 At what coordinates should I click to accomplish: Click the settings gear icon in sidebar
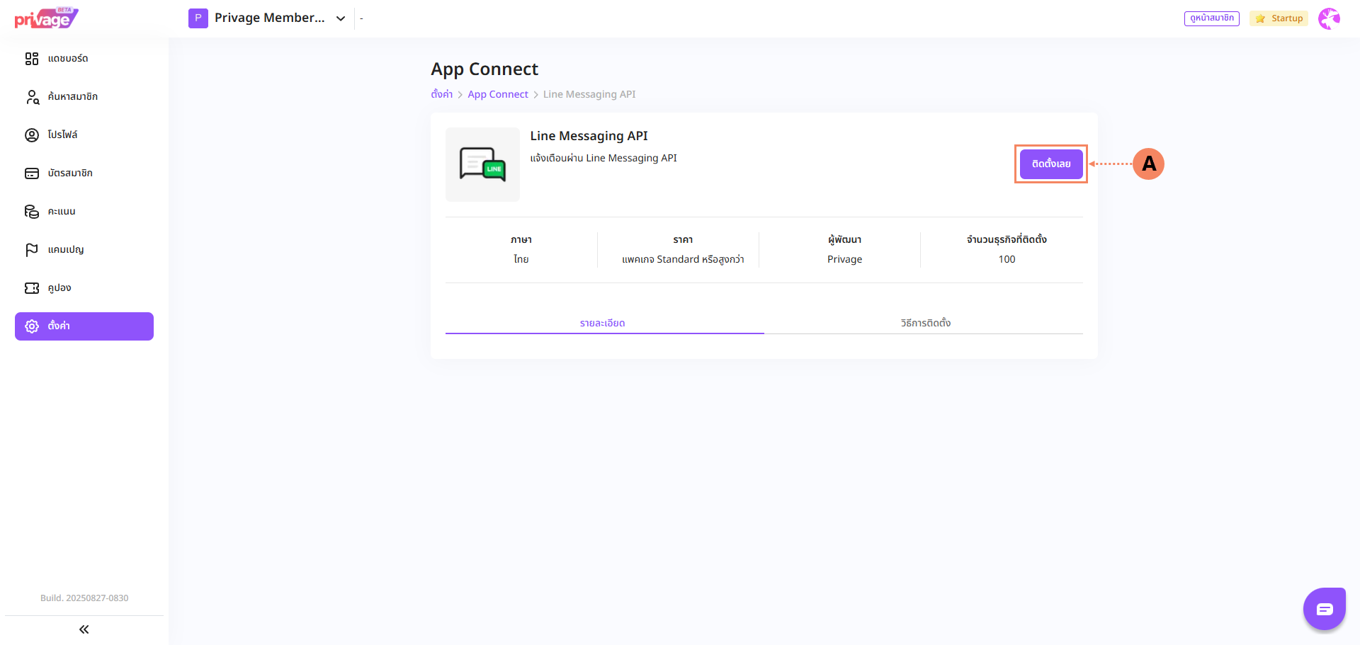(x=32, y=326)
